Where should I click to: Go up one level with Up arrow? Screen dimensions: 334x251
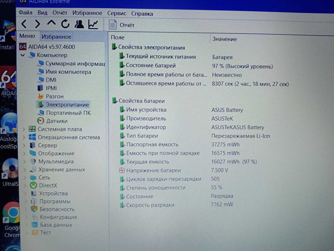tap(51, 23)
